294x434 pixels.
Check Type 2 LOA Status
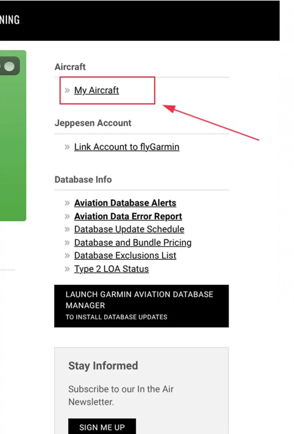111,269
